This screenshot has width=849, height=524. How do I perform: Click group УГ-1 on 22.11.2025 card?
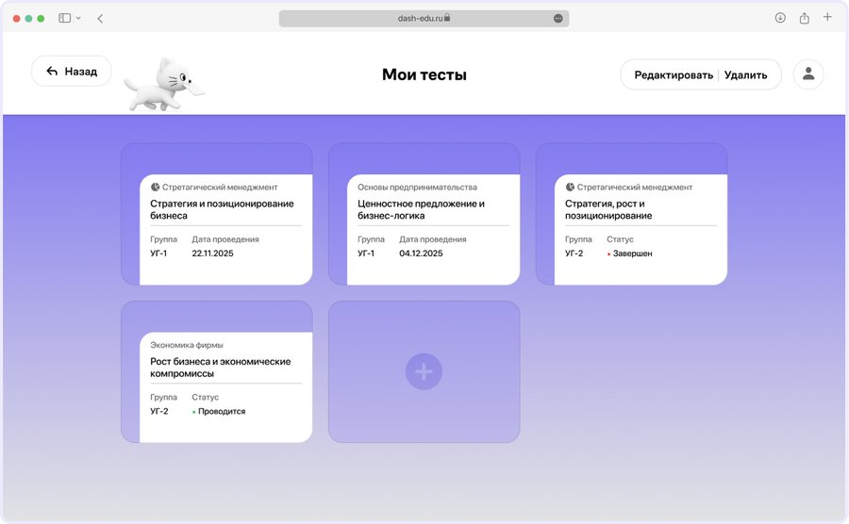click(158, 254)
